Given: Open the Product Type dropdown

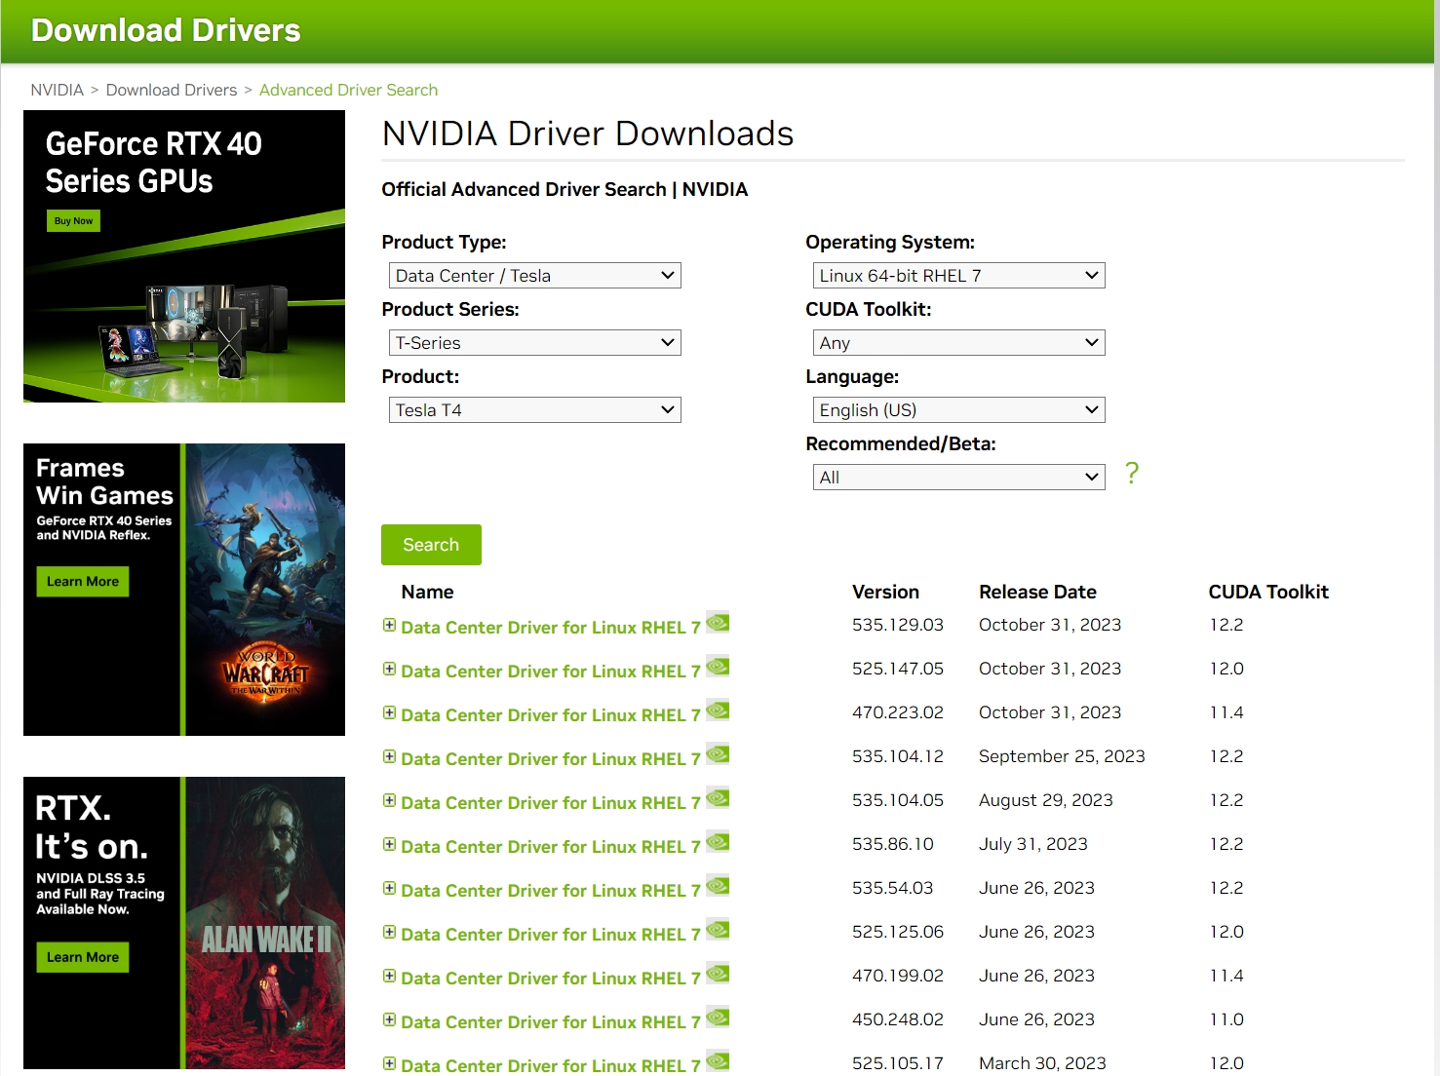Looking at the screenshot, I should (534, 276).
